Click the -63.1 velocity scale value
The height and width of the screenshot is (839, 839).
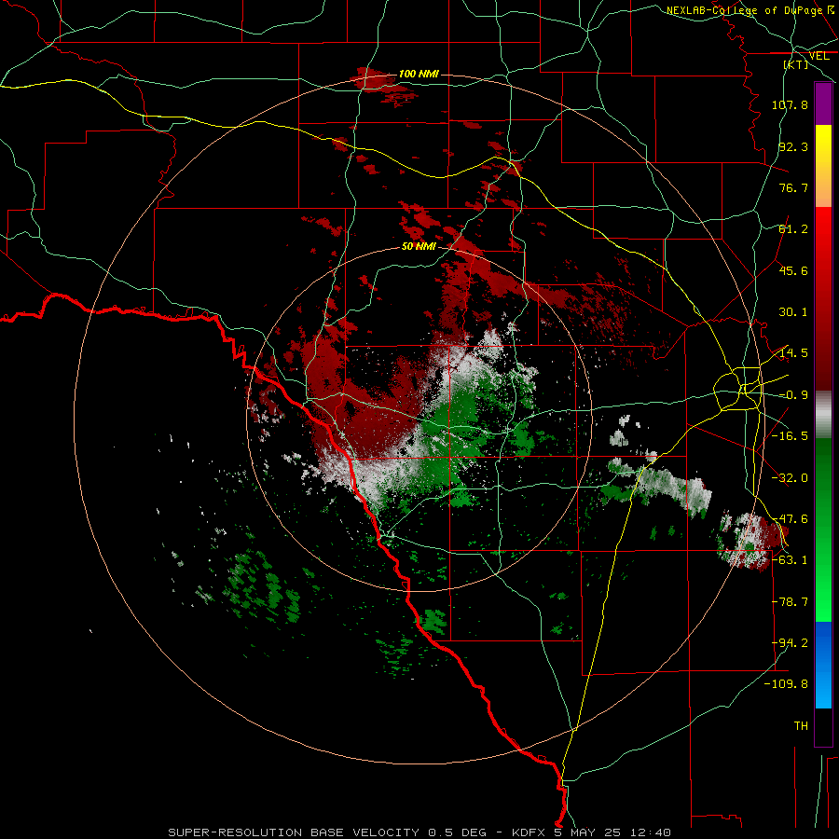790,560
